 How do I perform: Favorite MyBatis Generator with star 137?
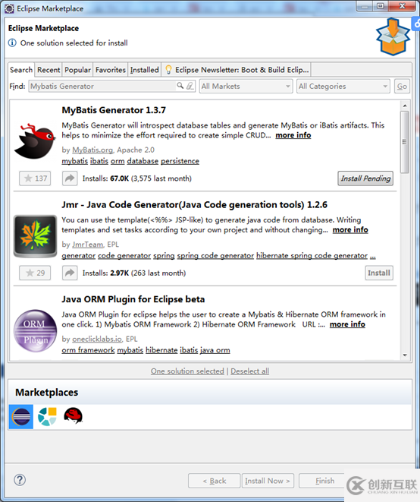35,178
